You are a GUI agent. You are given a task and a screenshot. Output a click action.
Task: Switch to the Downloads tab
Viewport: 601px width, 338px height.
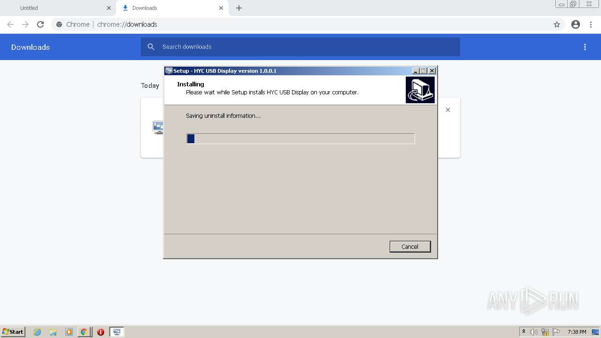(x=171, y=8)
